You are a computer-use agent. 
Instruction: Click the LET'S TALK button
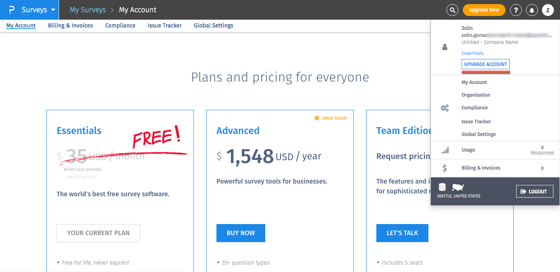(x=402, y=233)
